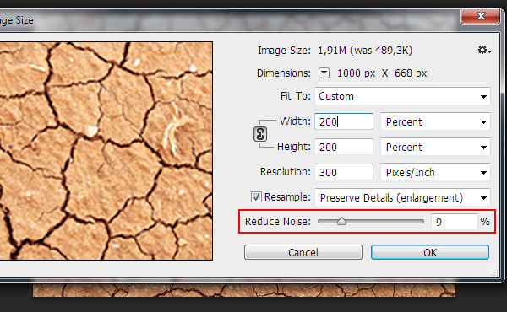Image resolution: width=507 pixels, height=312 pixels.
Task: Click the dialog resize grip corner
Action: pyautogui.click(x=494, y=273)
